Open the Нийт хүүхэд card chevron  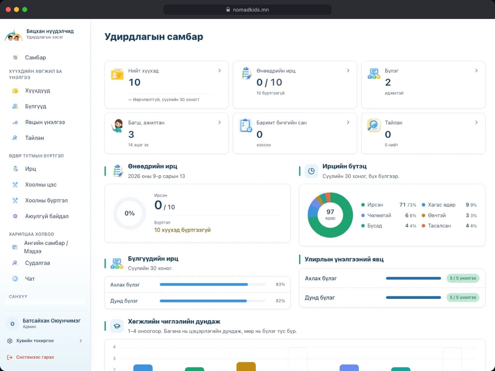pyautogui.click(x=219, y=70)
